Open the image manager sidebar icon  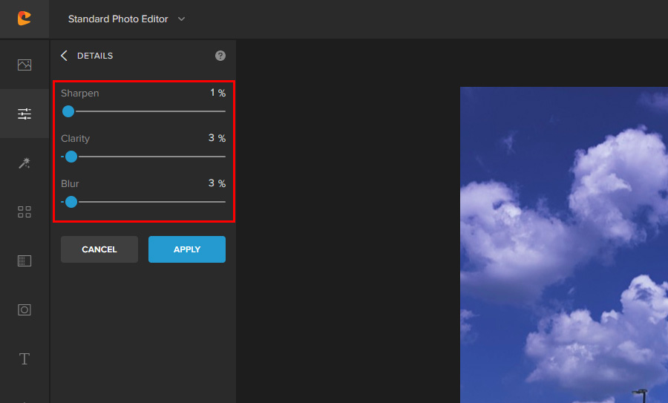(24, 65)
